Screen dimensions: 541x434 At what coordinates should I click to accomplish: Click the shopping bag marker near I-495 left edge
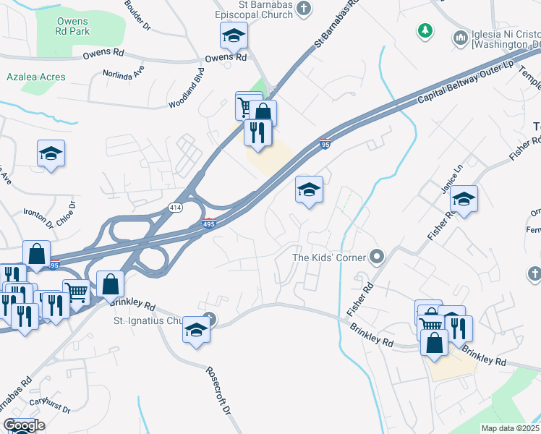(x=37, y=255)
